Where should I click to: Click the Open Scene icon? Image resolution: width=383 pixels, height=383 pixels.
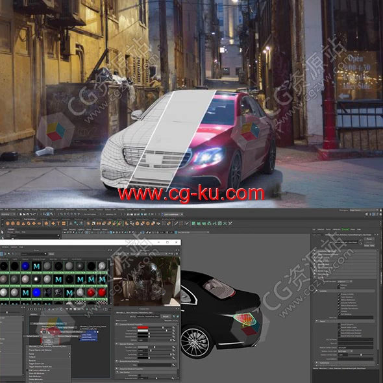tap(24, 214)
